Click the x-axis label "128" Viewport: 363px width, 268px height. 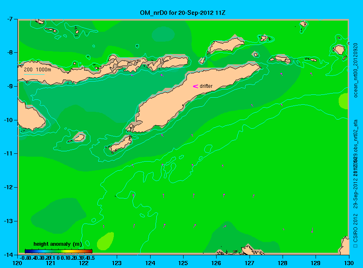click(283, 263)
